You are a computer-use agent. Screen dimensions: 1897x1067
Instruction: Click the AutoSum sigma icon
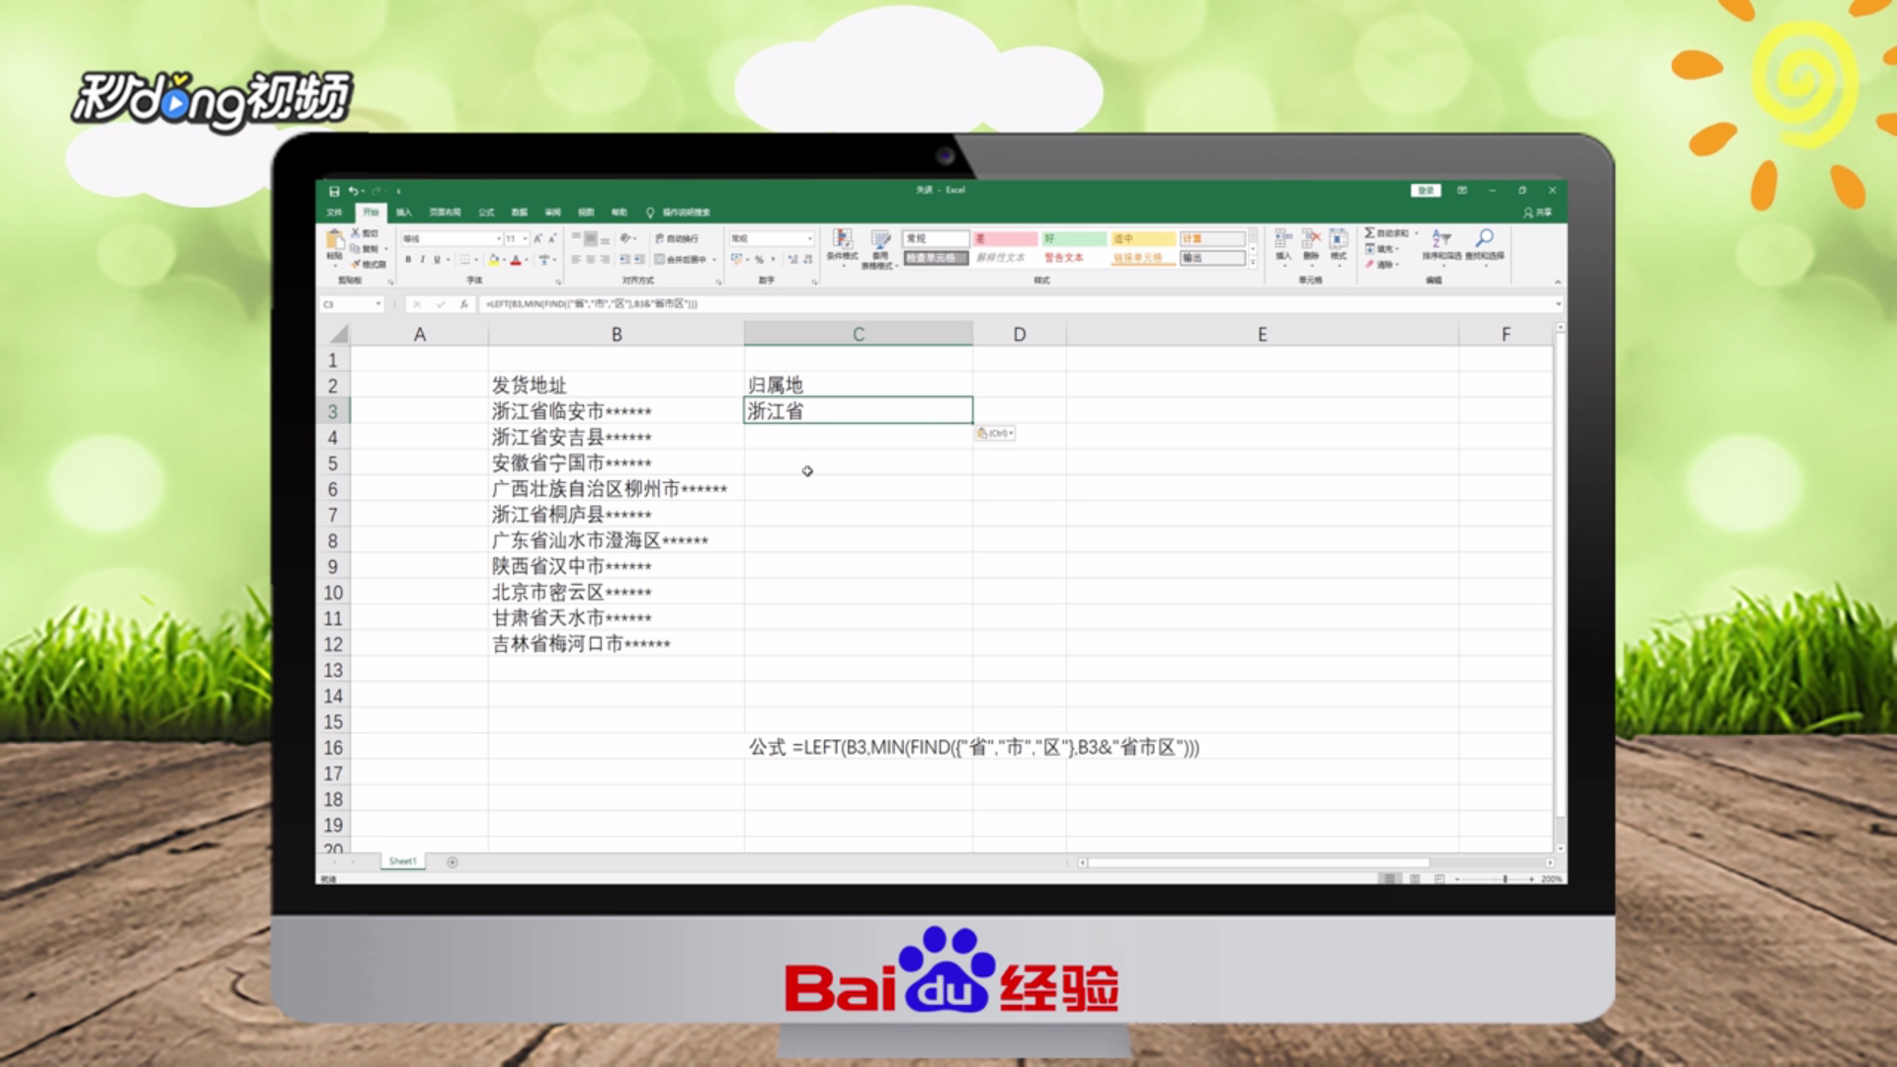click(x=1370, y=233)
